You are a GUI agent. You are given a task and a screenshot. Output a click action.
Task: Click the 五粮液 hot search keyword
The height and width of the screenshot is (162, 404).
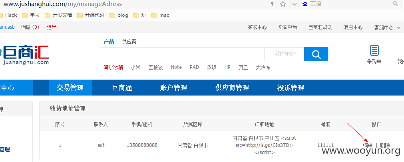pyautogui.click(x=155, y=67)
